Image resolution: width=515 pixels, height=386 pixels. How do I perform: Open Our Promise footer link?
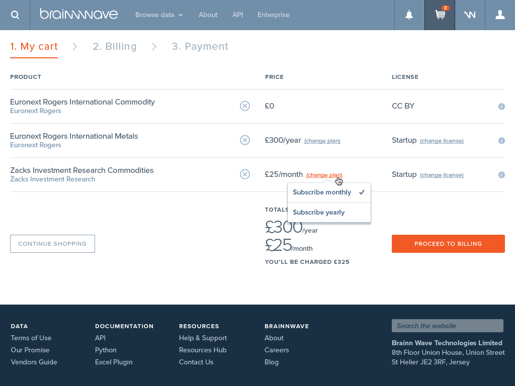click(x=30, y=350)
